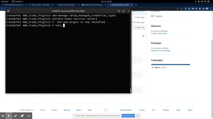Open GNOME Activities overview

click(x=5, y=1)
